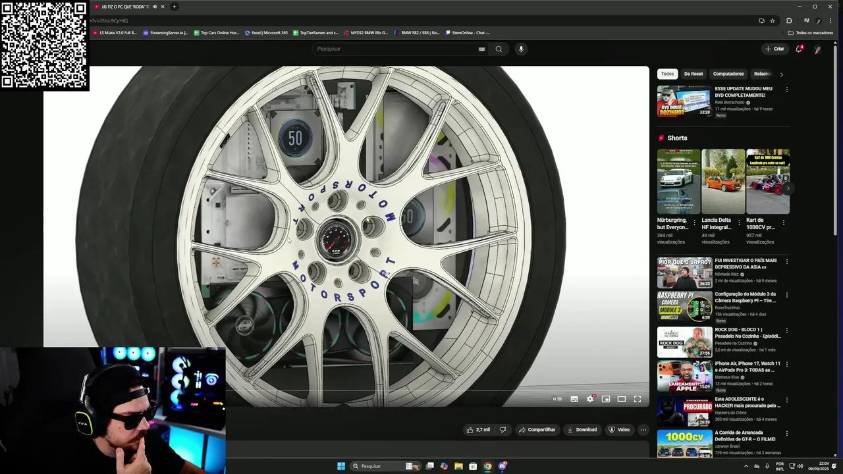Open StreamingServer.io bookmark
Viewport: 843px width, 474px height.
tap(165, 33)
